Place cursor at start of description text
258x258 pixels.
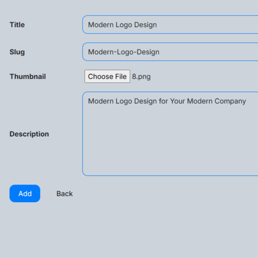click(88, 101)
